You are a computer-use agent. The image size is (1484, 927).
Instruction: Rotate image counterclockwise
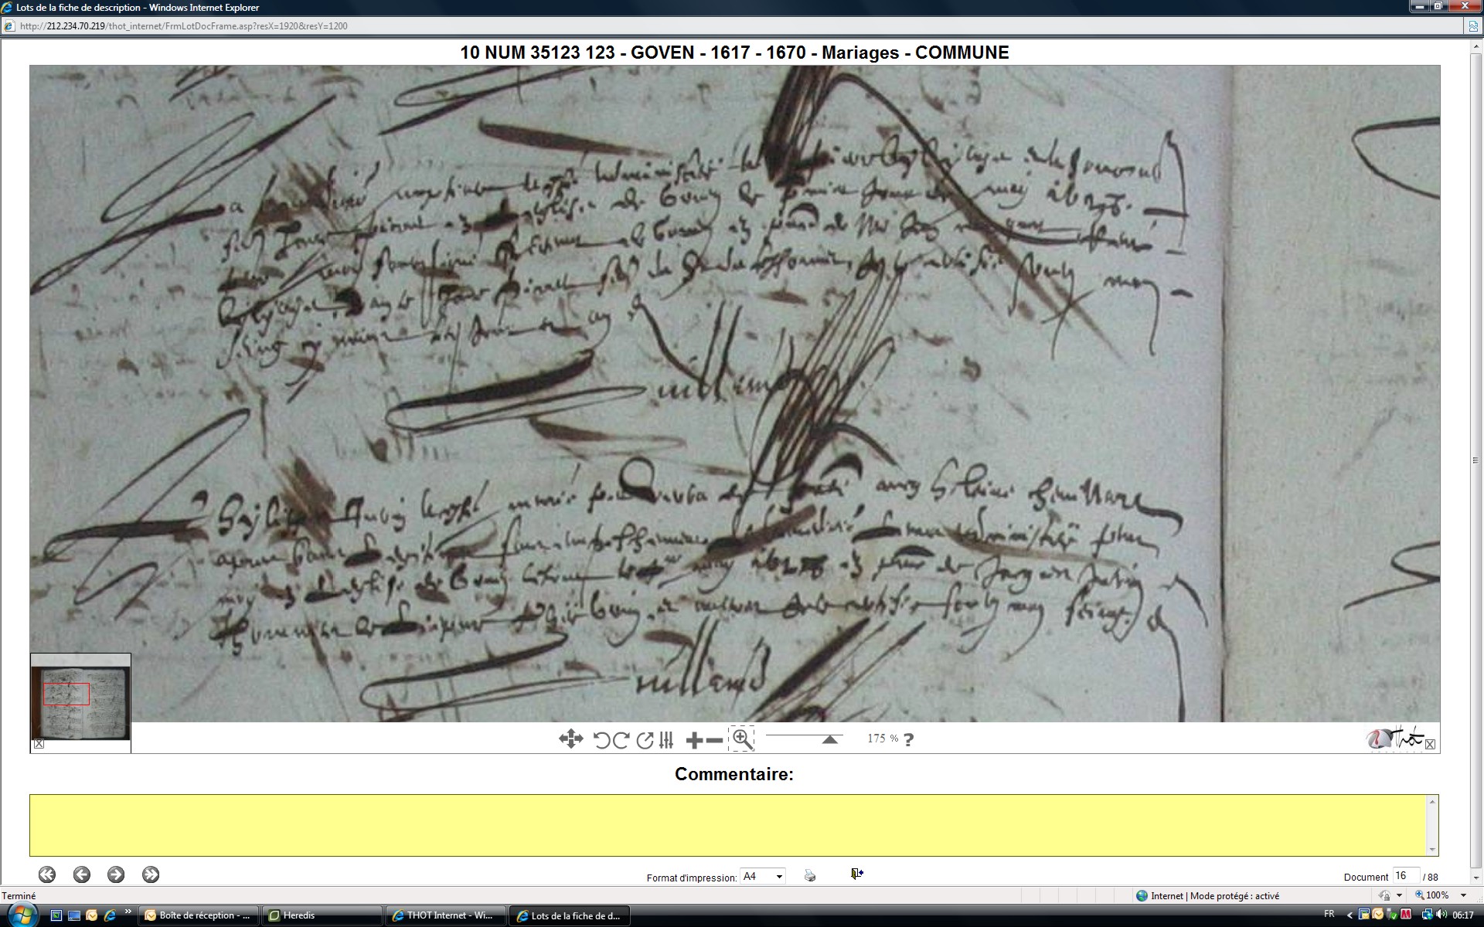pyautogui.click(x=601, y=740)
